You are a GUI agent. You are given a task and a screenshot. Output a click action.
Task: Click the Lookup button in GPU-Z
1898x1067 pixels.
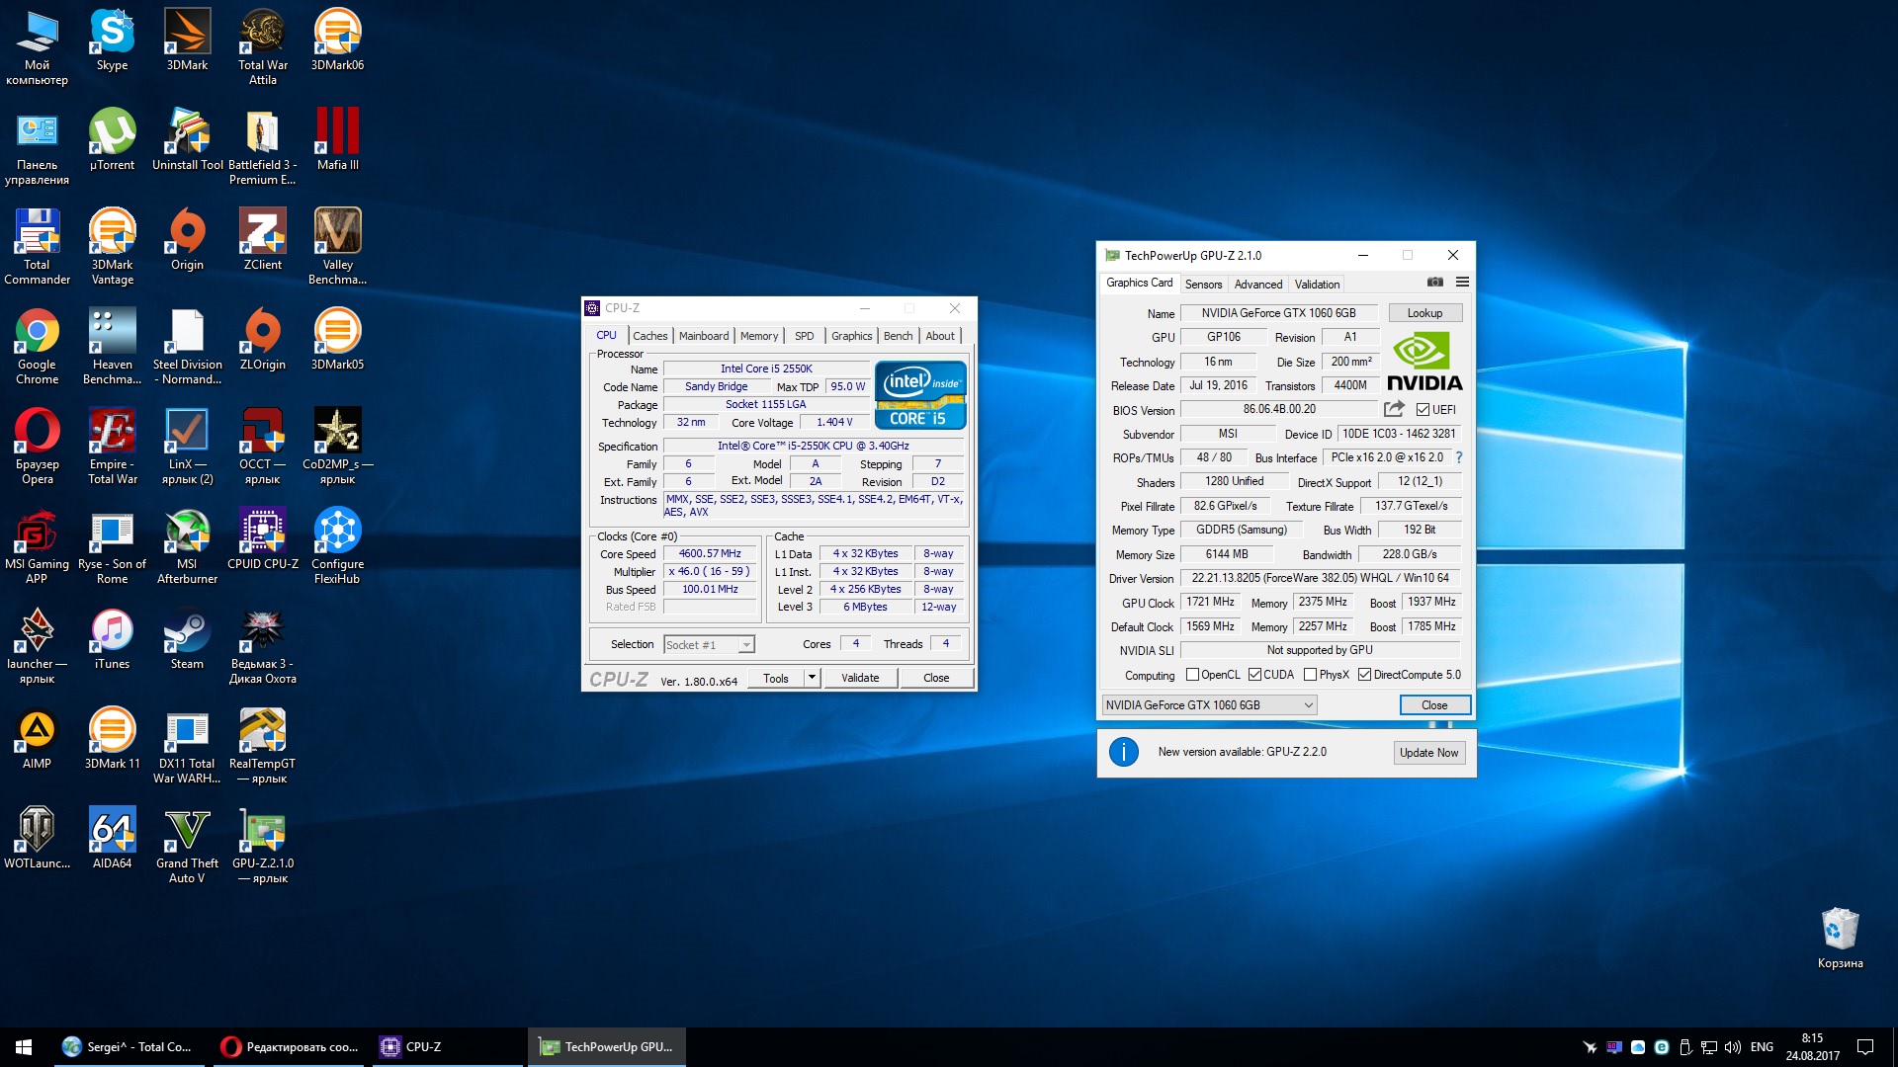[1424, 313]
